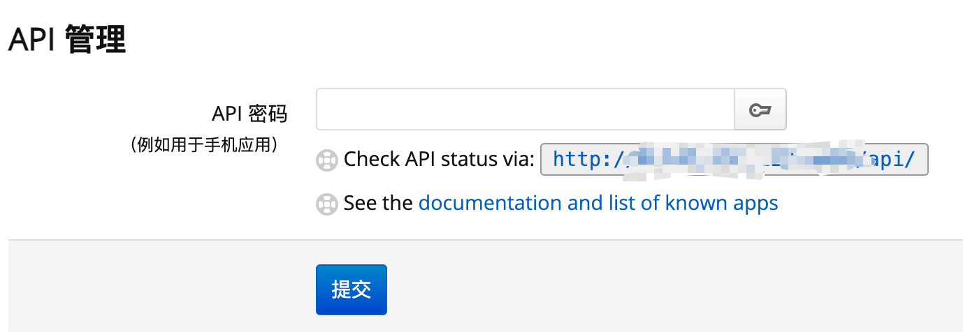The image size is (963, 332).
Task: Open the API status URL link
Action: [734, 160]
